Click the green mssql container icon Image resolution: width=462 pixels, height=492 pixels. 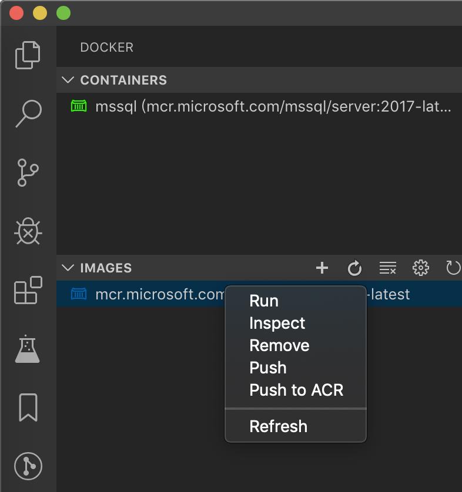(x=79, y=106)
